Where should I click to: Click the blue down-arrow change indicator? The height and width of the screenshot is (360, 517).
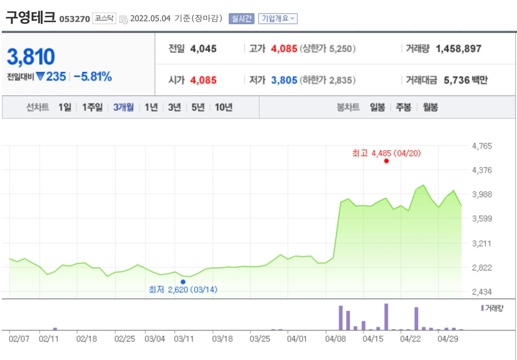pyautogui.click(x=40, y=76)
